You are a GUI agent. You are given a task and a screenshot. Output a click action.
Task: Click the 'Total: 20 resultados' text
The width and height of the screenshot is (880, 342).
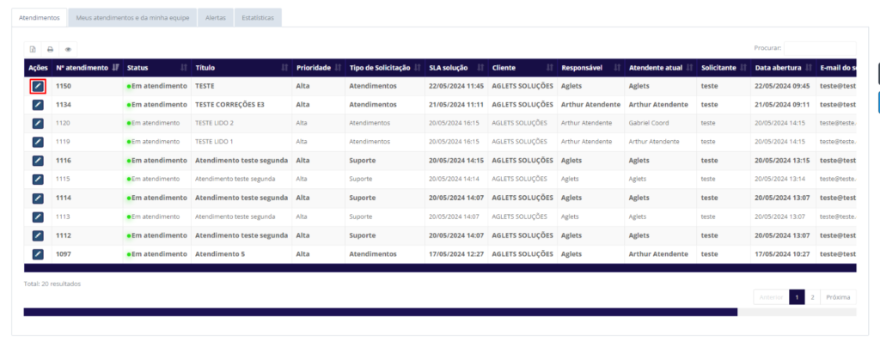coord(52,284)
